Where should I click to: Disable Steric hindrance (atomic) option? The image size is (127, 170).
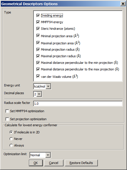(38, 29)
